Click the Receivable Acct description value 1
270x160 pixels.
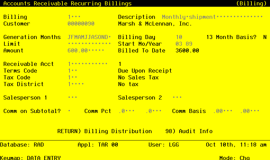[120, 64]
